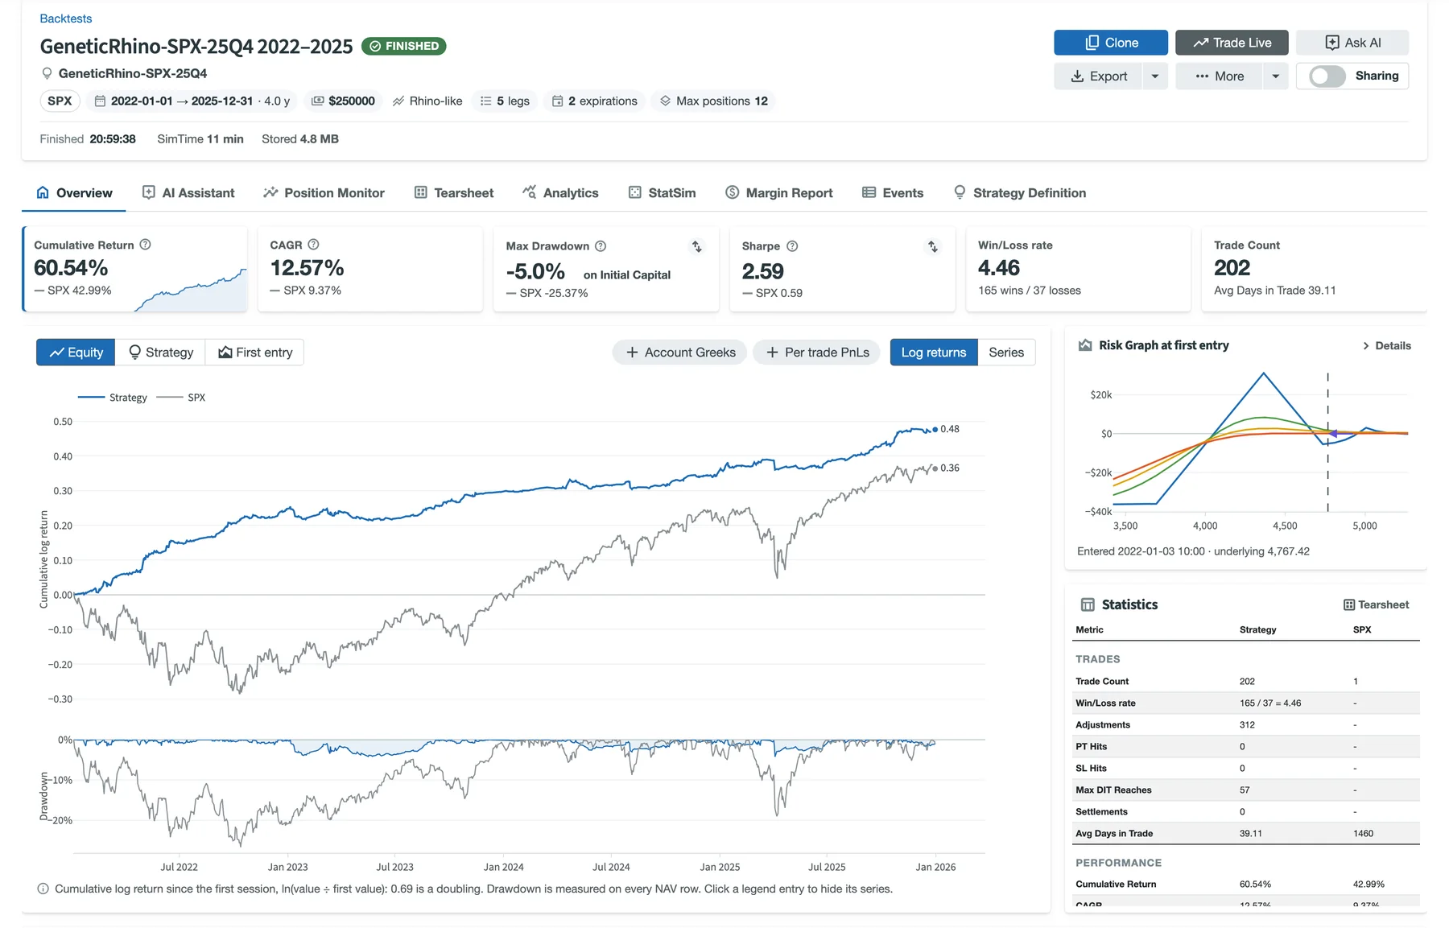Image resolution: width=1449 pixels, height=928 pixels.
Task: Open the Strategy Definition tab
Action: pyautogui.click(x=1020, y=193)
